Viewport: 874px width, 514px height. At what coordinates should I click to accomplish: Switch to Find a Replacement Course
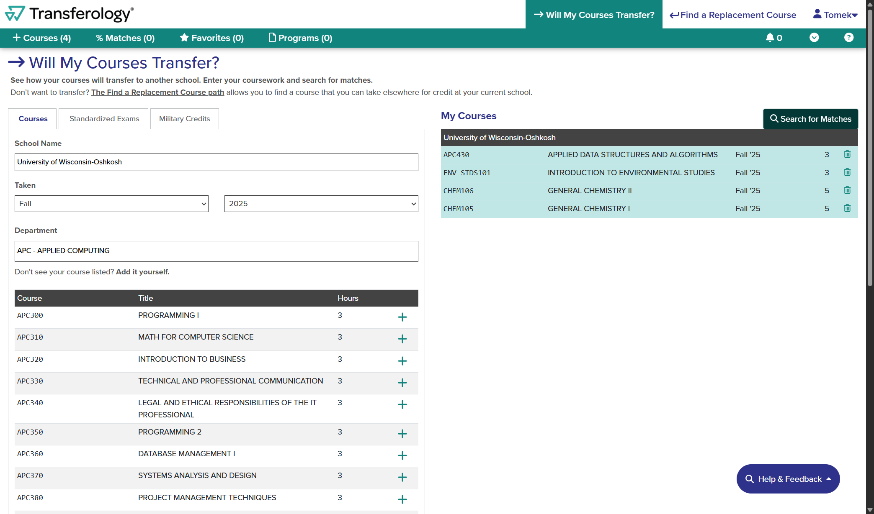coord(732,15)
